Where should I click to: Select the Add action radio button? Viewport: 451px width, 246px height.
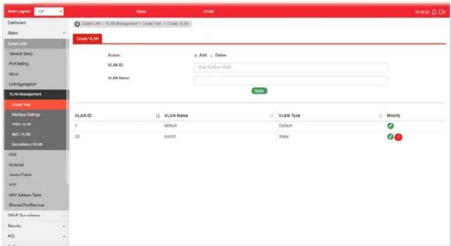pos(196,55)
